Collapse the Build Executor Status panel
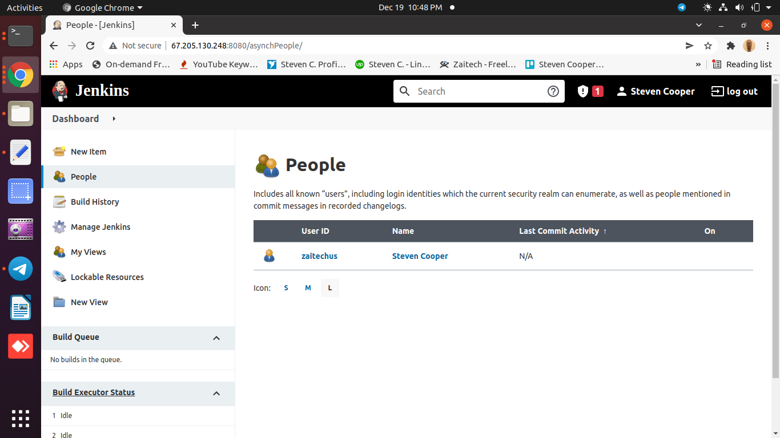 tap(216, 393)
